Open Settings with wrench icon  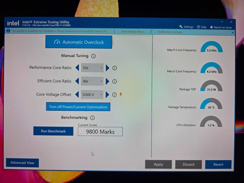pyautogui.click(x=186, y=27)
